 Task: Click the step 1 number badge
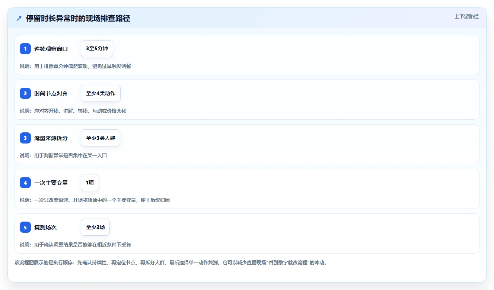pyautogui.click(x=25, y=49)
